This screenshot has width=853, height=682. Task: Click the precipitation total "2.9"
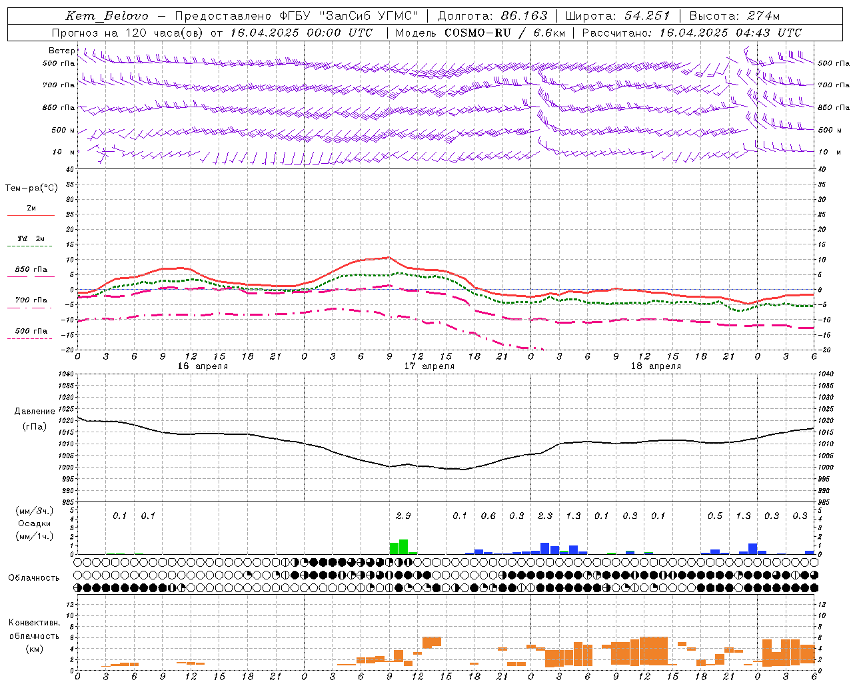403,516
